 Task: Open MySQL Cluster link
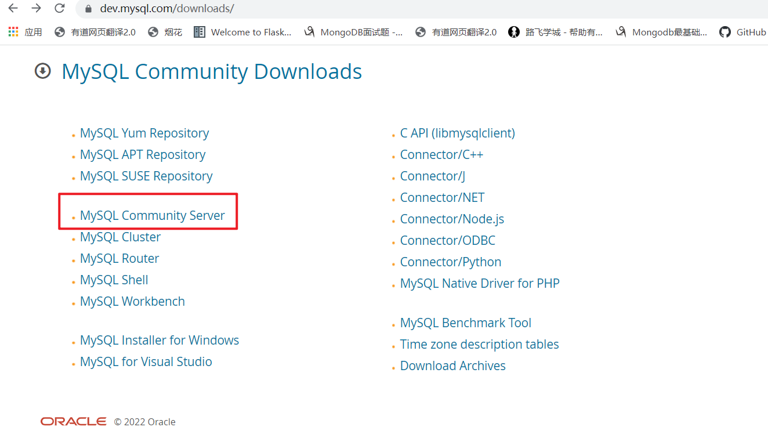(121, 237)
